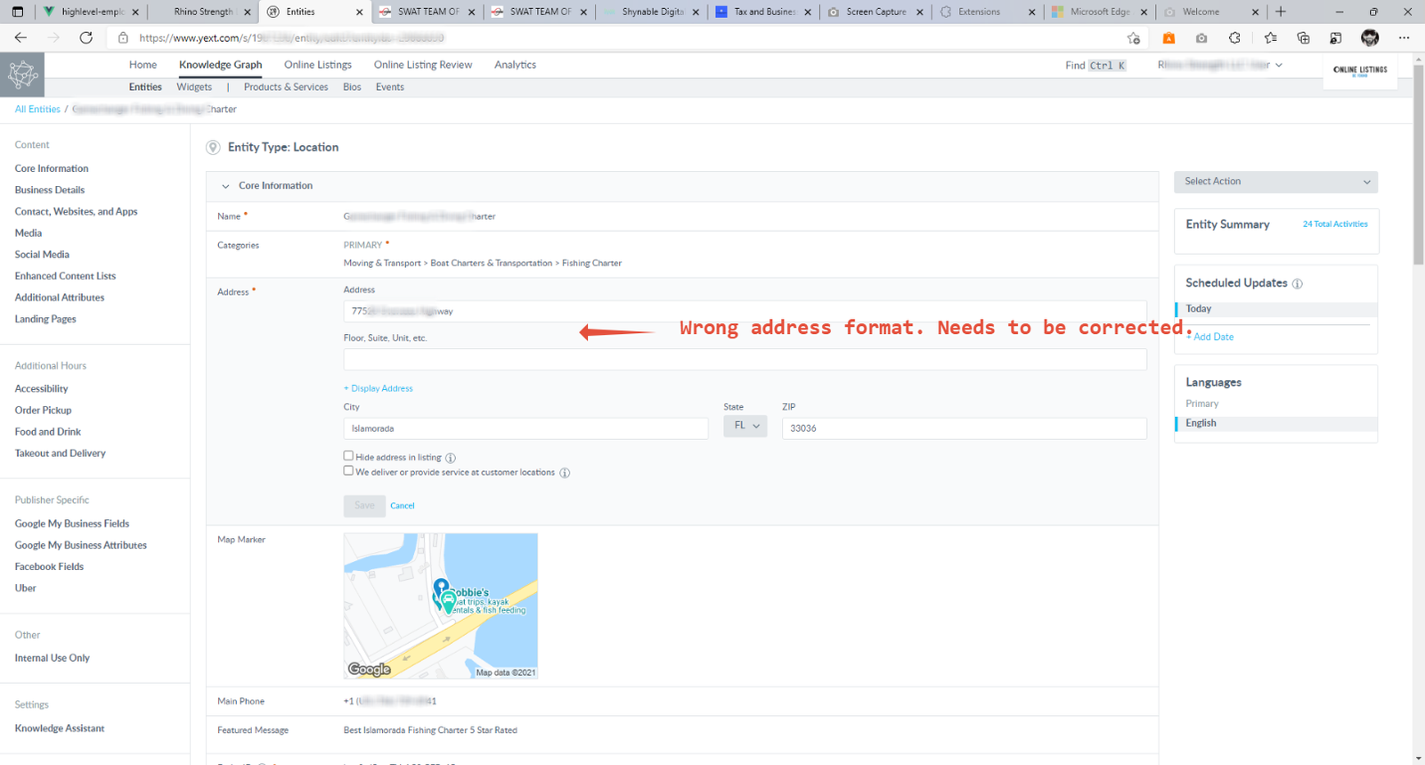This screenshot has width=1425, height=765.
Task: Click the browser profile avatar
Action: point(1370,37)
